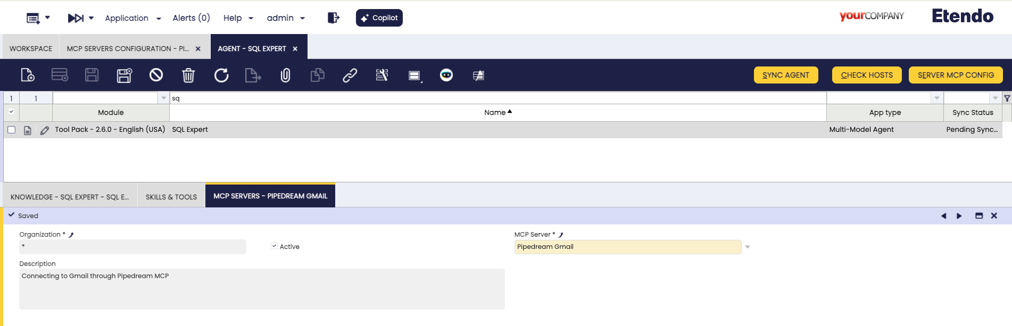Follow the Organization field link icon
The image size is (1012, 326).
point(71,235)
